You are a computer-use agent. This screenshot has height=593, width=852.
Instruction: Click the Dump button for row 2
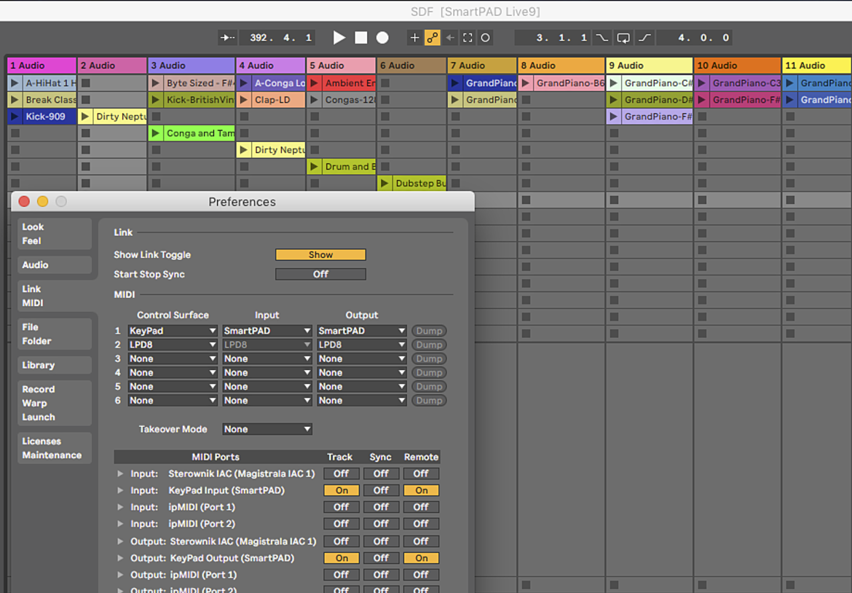point(429,345)
